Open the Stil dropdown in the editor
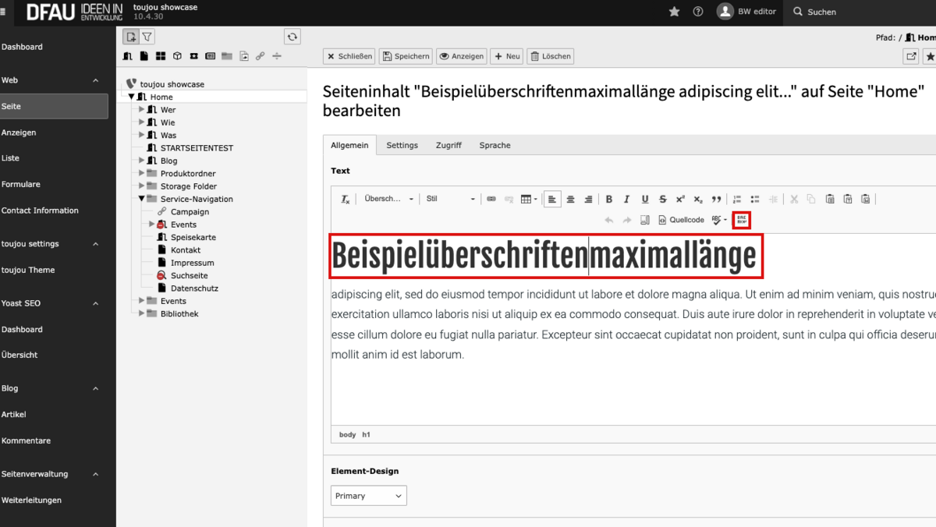The width and height of the screenshot is (936, 527). [448, 199]
